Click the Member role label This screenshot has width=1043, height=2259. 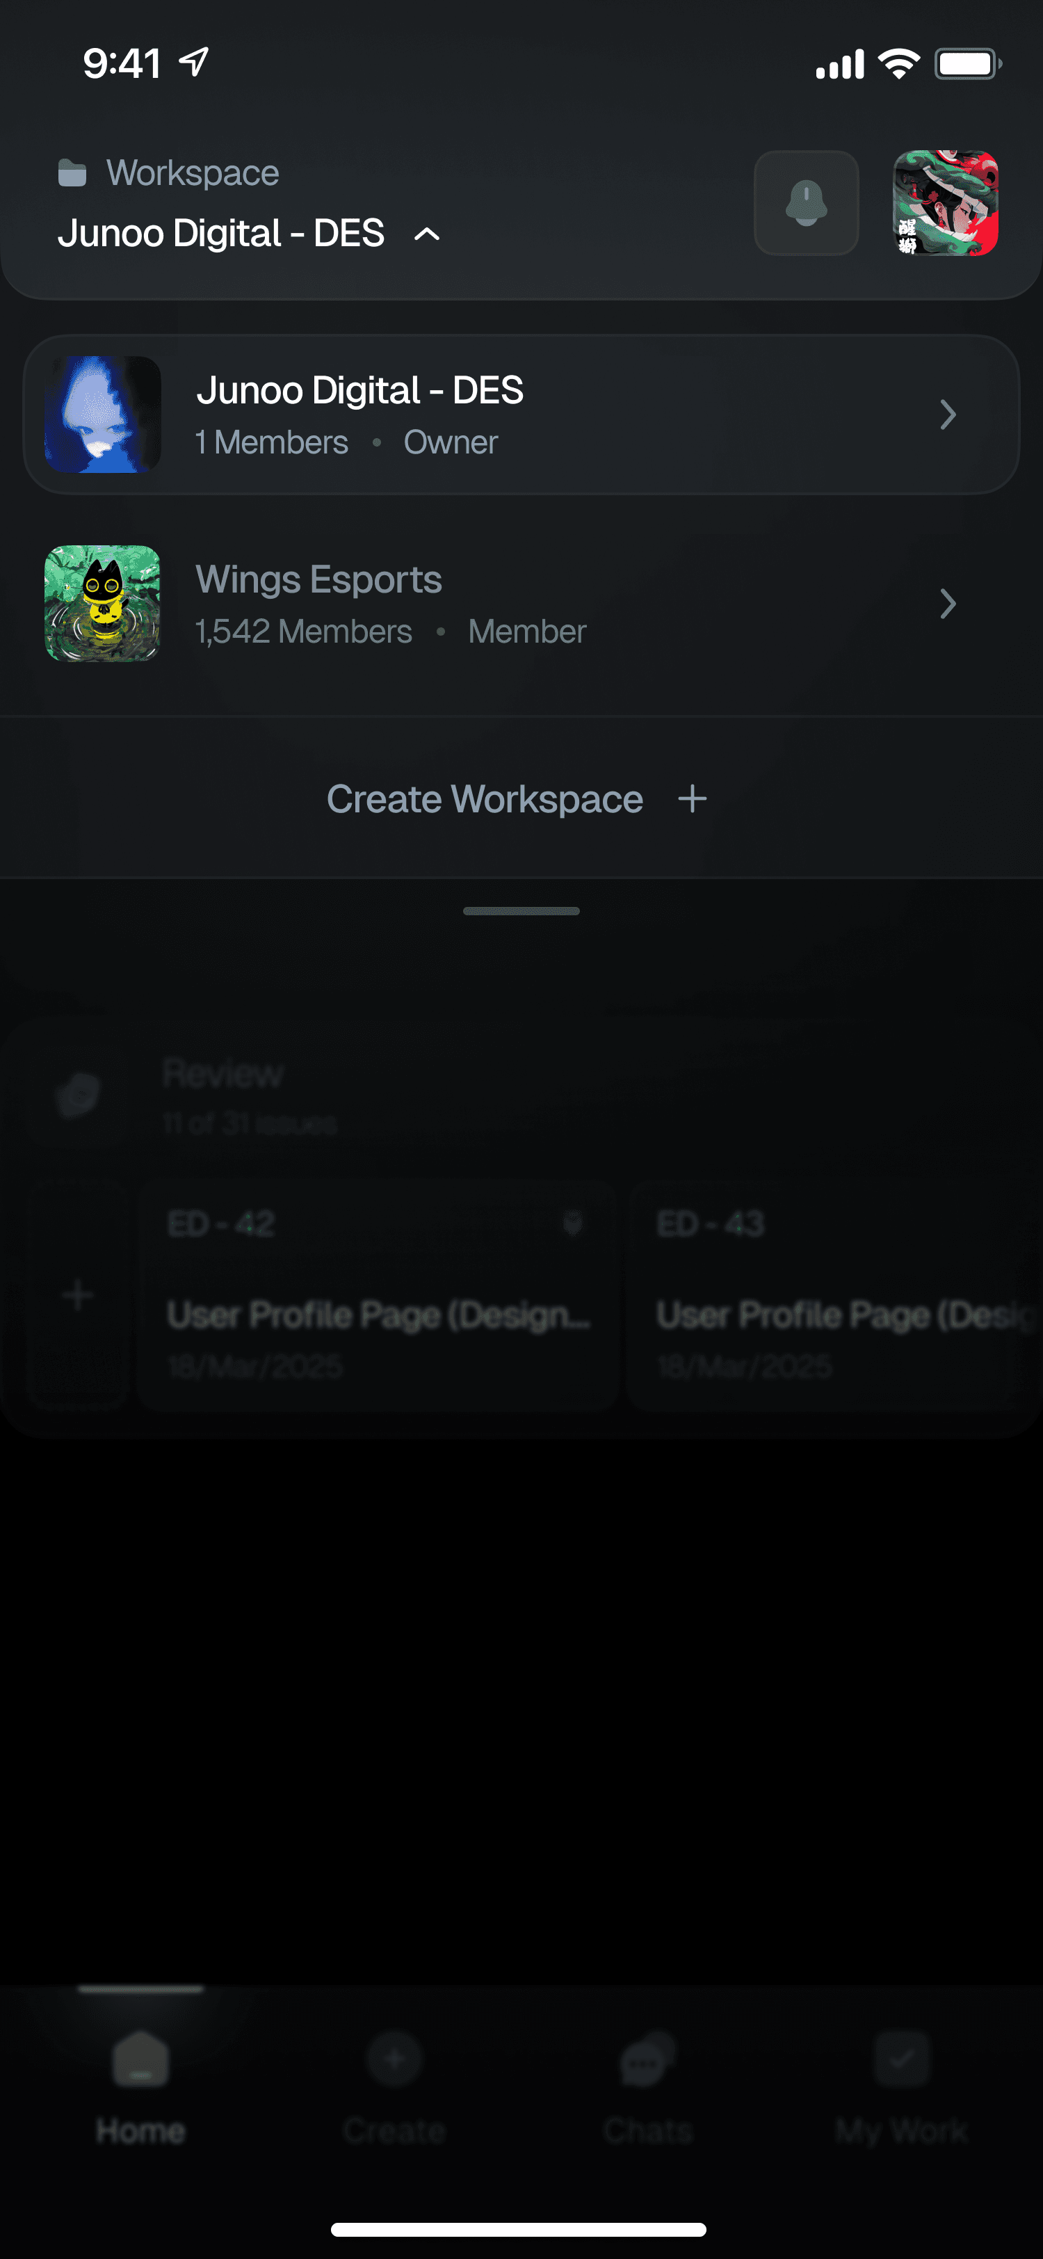click(x=527, y=632)
